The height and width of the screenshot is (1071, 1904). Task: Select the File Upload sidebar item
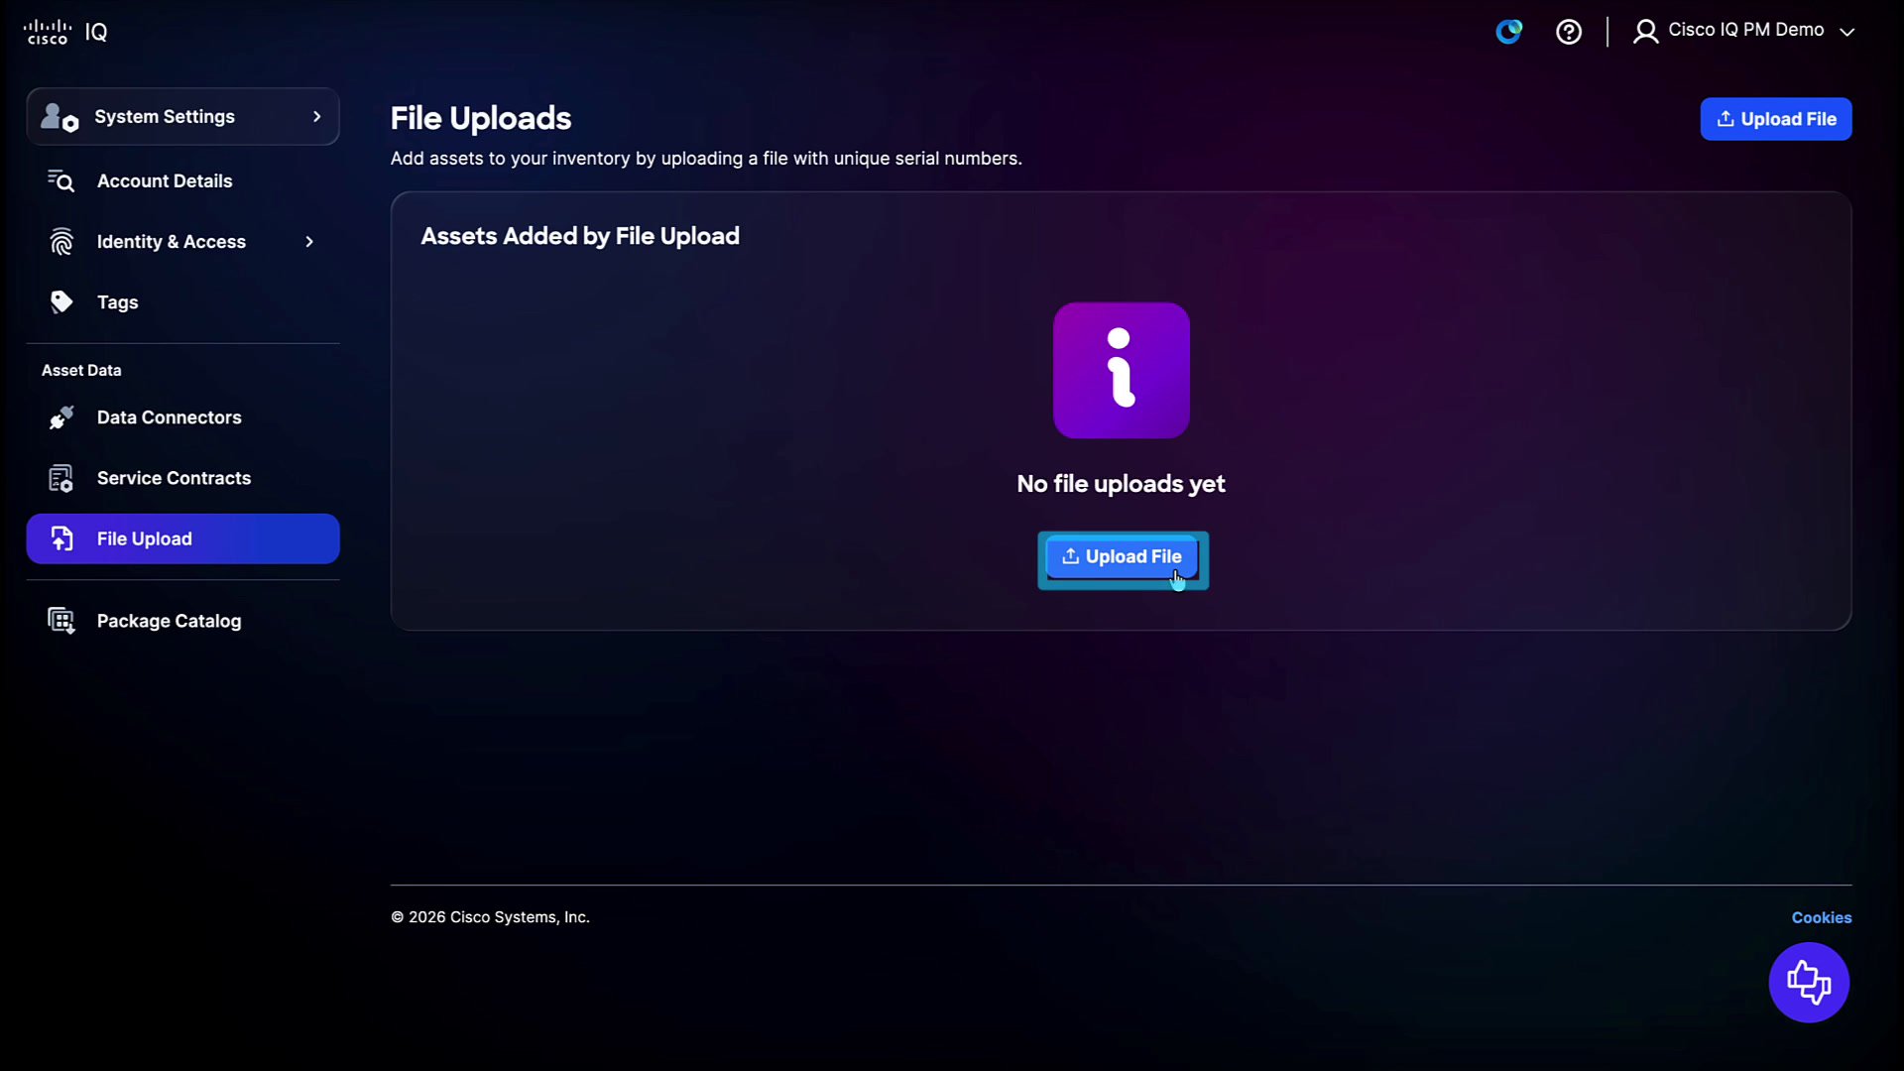coord(182,538)
